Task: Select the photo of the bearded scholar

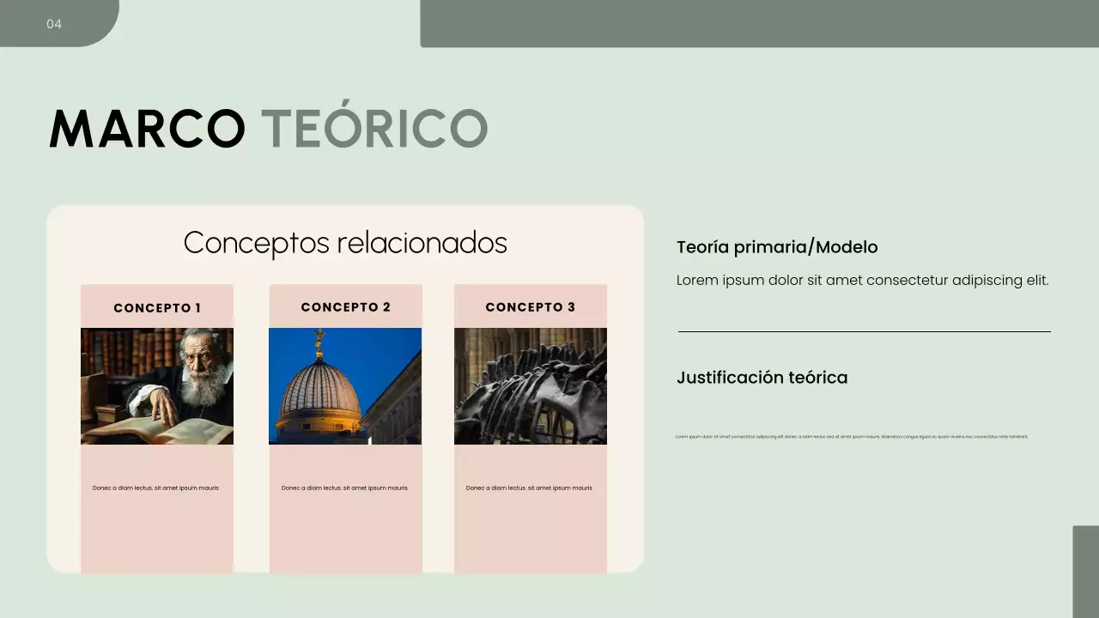Action: click(157, 386)
